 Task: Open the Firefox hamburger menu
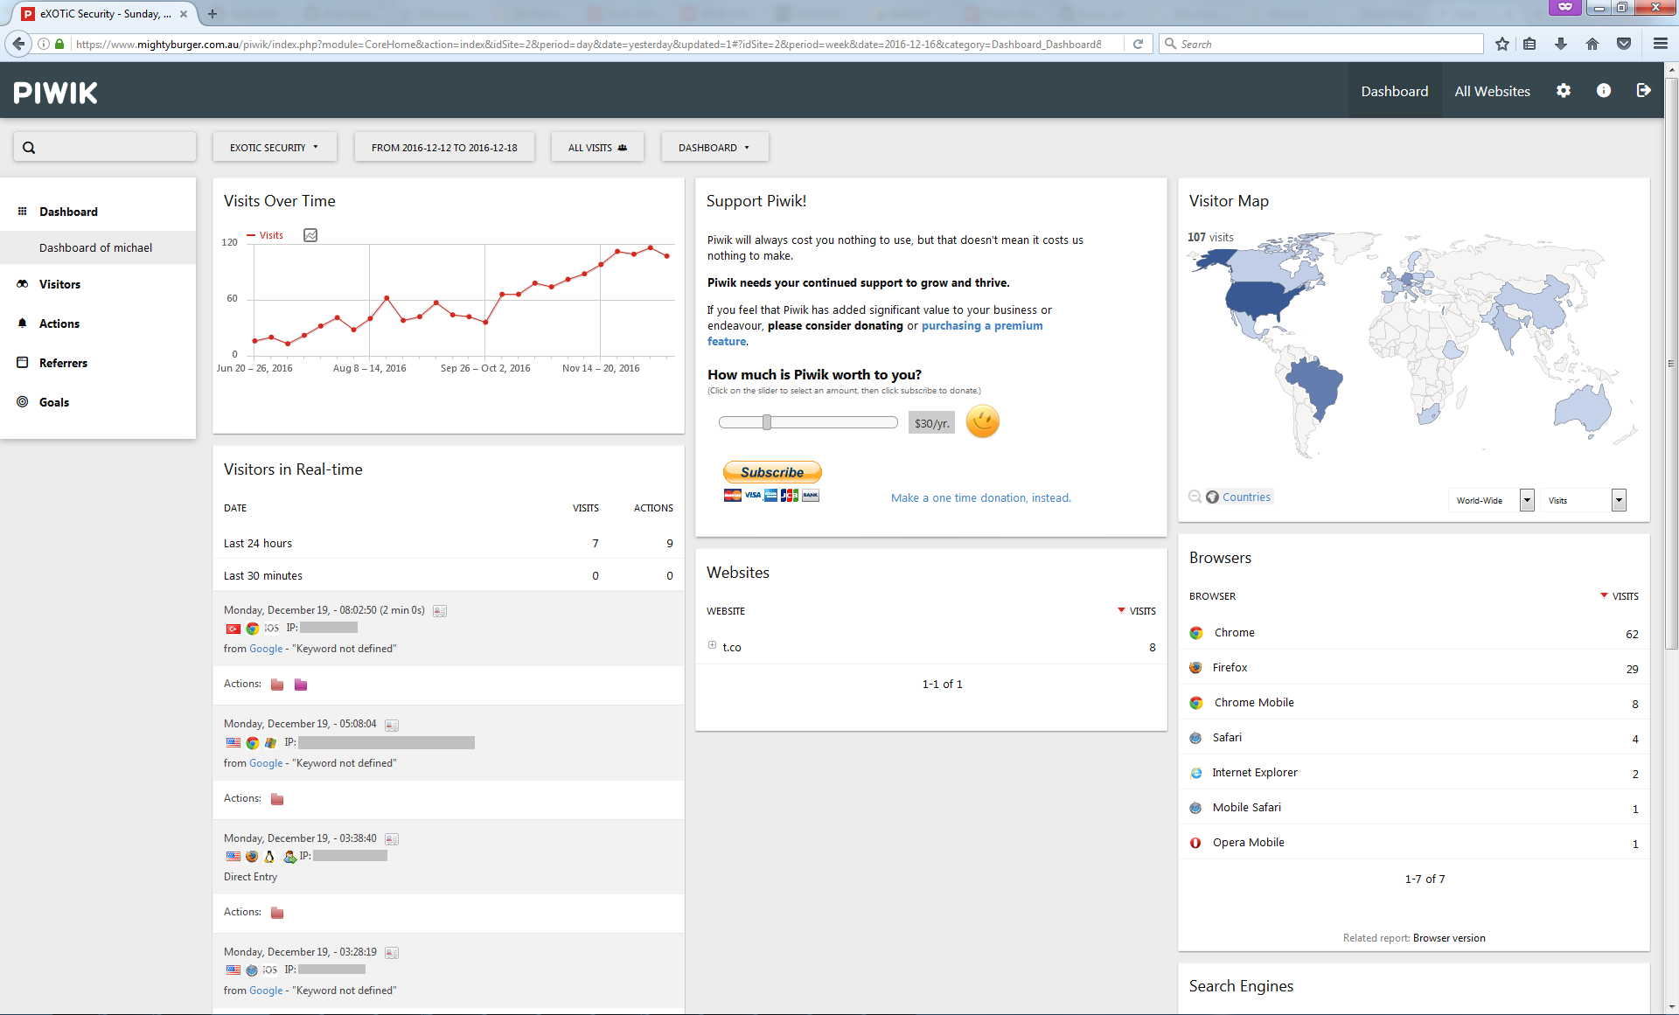pos(1661,44)
